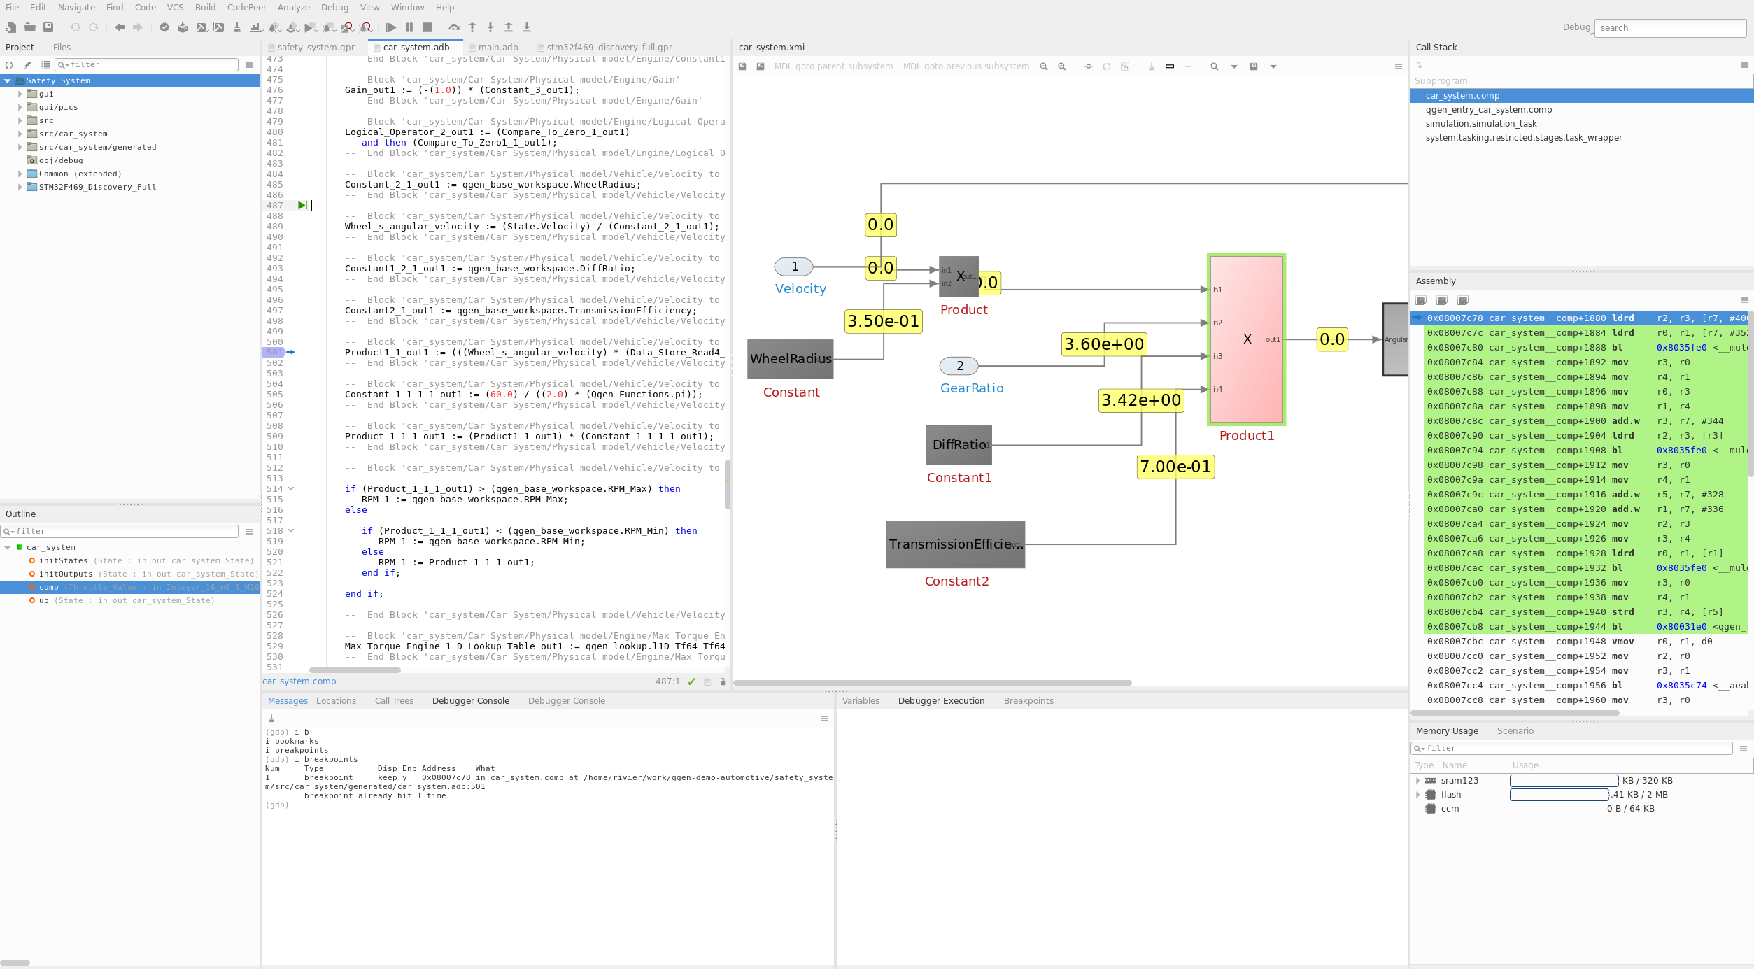Collapse the Safety_System root node
The width and height of the screenshot is (1754, 969).
click(x=8, y=80)
